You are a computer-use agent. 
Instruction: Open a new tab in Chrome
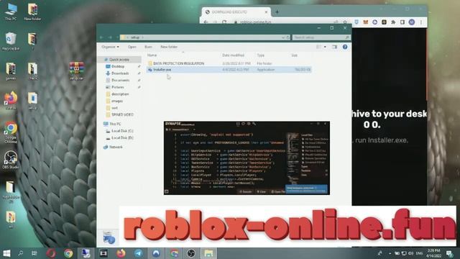point(277,12)
